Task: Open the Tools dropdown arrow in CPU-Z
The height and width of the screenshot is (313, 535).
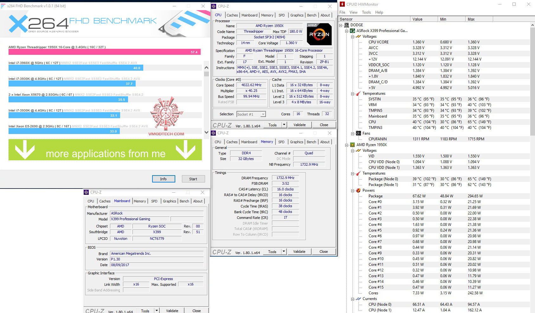Action: pos(283,125)
